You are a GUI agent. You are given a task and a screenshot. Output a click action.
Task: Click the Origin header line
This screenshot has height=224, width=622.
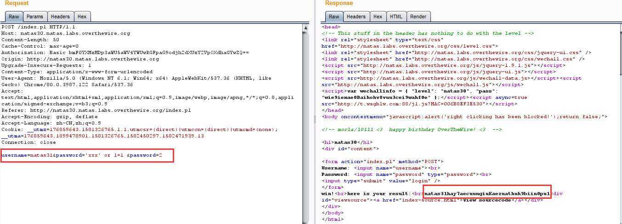click(80, 59)
